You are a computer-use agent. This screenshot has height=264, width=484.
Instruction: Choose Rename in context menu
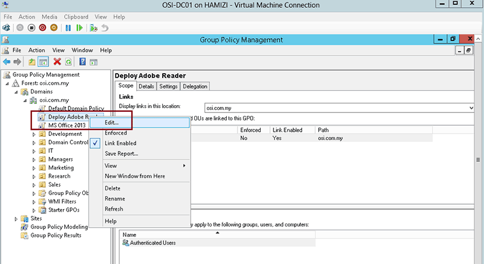[140, 199]
